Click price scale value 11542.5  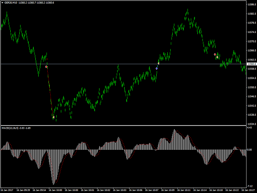252,106
